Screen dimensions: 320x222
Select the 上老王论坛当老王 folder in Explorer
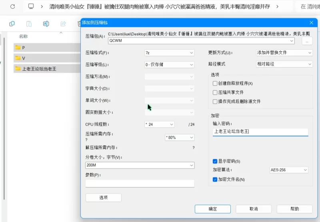[x=47, y=69]
